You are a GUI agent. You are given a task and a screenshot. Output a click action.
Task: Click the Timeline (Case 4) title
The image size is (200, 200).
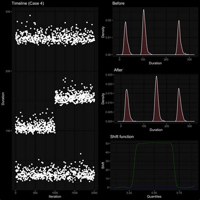[x=28, y=3]
